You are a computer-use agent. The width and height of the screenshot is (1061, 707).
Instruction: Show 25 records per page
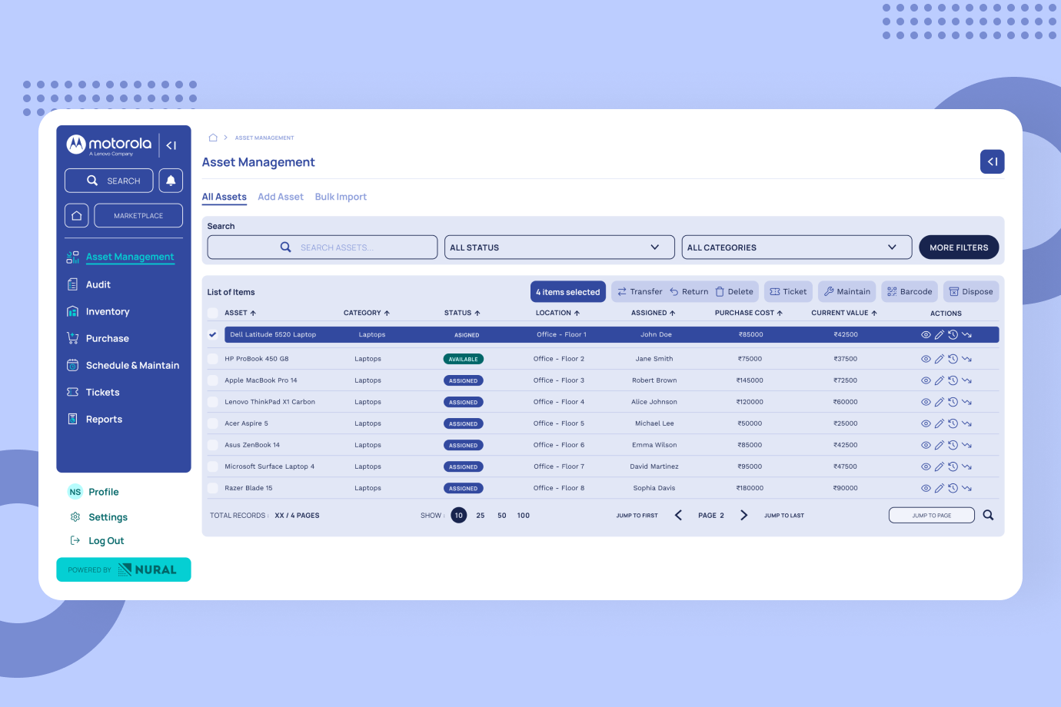[x=481, y=516]
